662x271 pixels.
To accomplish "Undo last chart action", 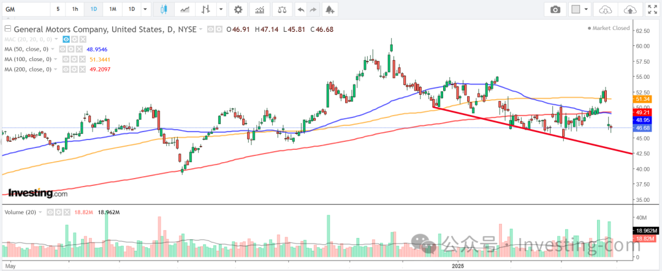I will [300, 9].
